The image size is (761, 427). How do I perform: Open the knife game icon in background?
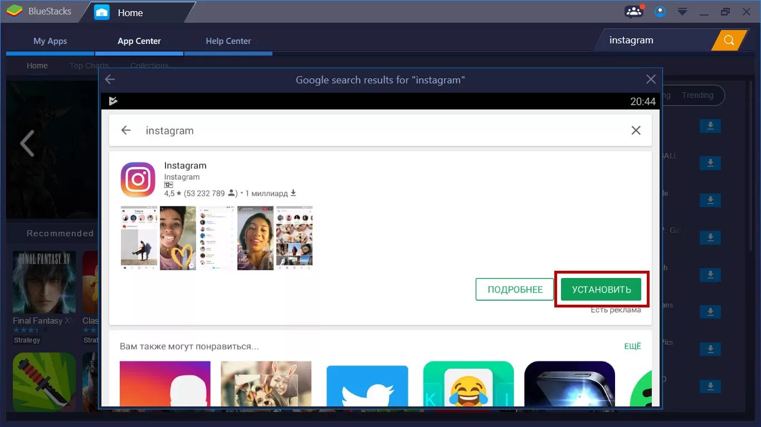tap(44, 382)
